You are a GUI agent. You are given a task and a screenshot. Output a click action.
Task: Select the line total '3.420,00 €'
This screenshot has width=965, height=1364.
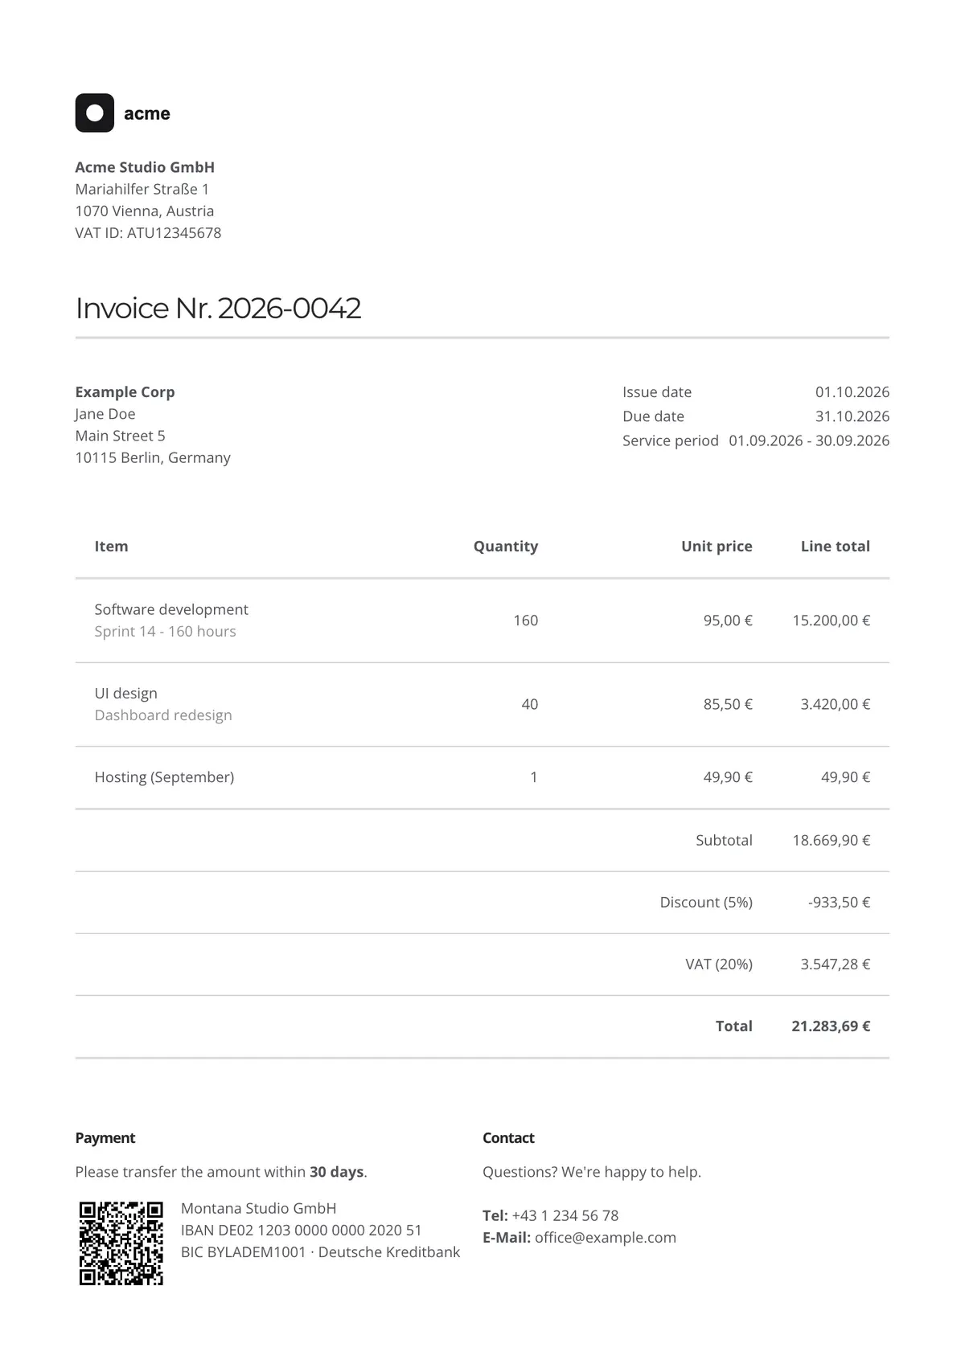coord(836,704)
